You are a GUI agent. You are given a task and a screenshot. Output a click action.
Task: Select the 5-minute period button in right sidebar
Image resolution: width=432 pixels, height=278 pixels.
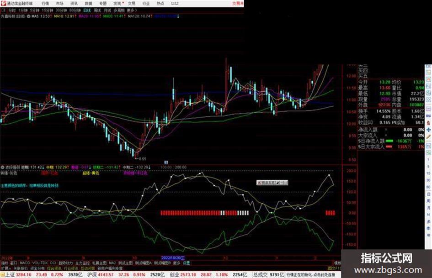click(428, 167)
